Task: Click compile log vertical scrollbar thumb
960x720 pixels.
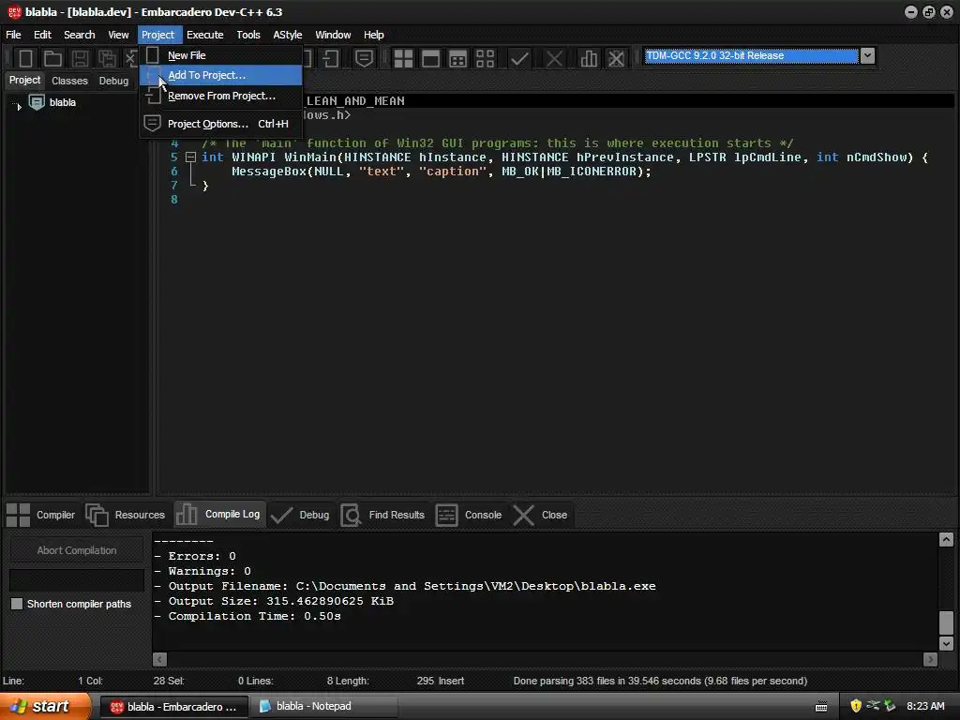Action: pos(946,622)
